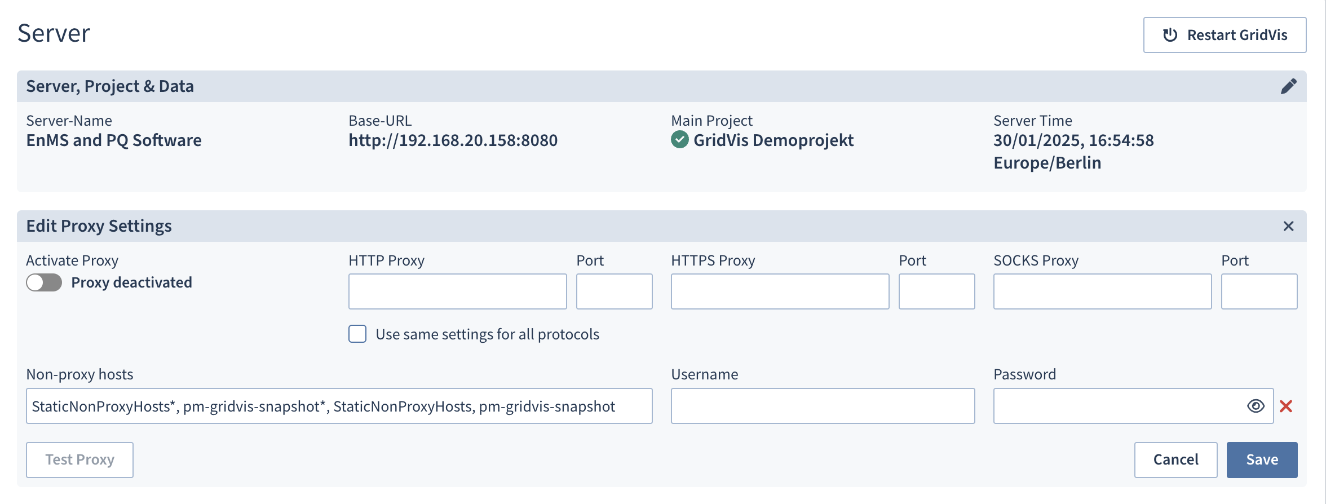Image resolution: width=1326 pixels, height=504 pixels.
Task: Click Cancel to discard proxy changes
Action: [x=1175, y=459]
